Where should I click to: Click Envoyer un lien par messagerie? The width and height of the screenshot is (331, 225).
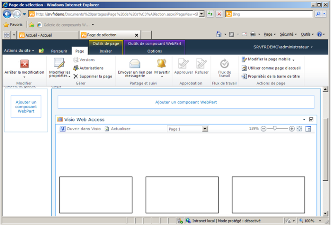pos(135,68)
